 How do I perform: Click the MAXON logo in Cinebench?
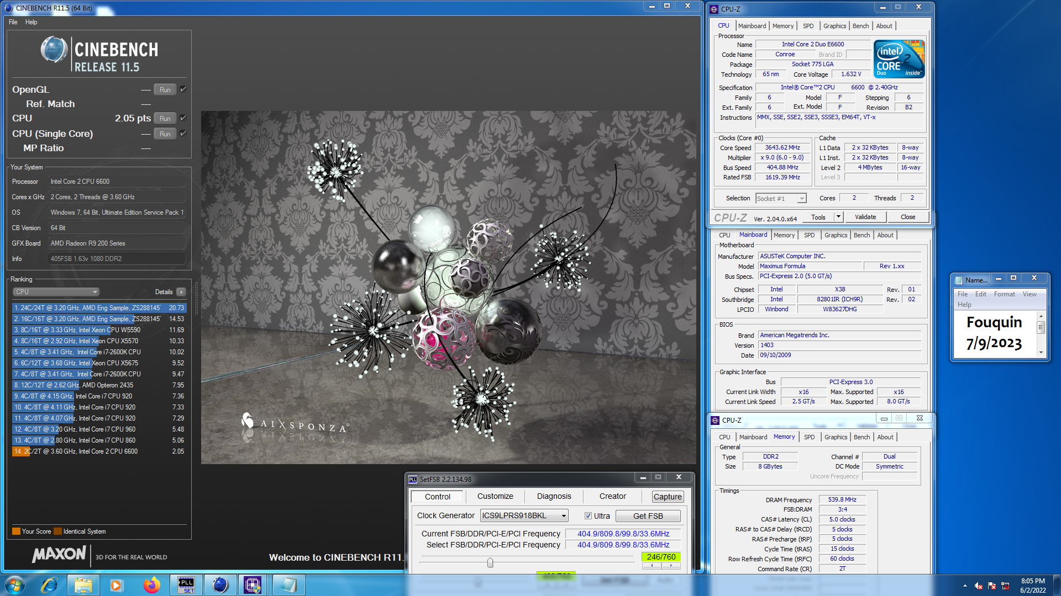(59, 554)
